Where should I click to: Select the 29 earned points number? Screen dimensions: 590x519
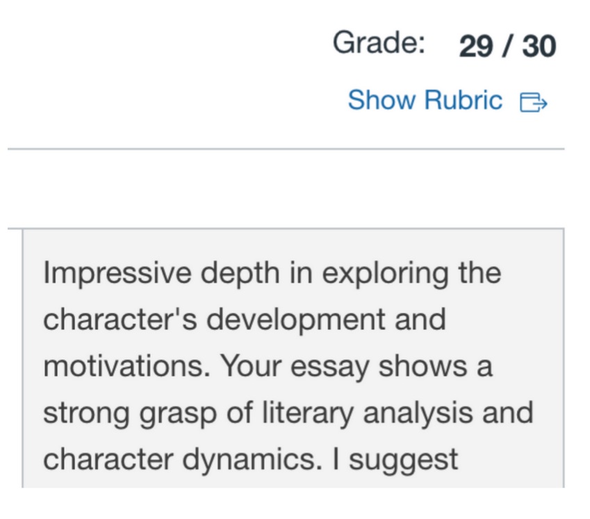(x=476, y=47)
